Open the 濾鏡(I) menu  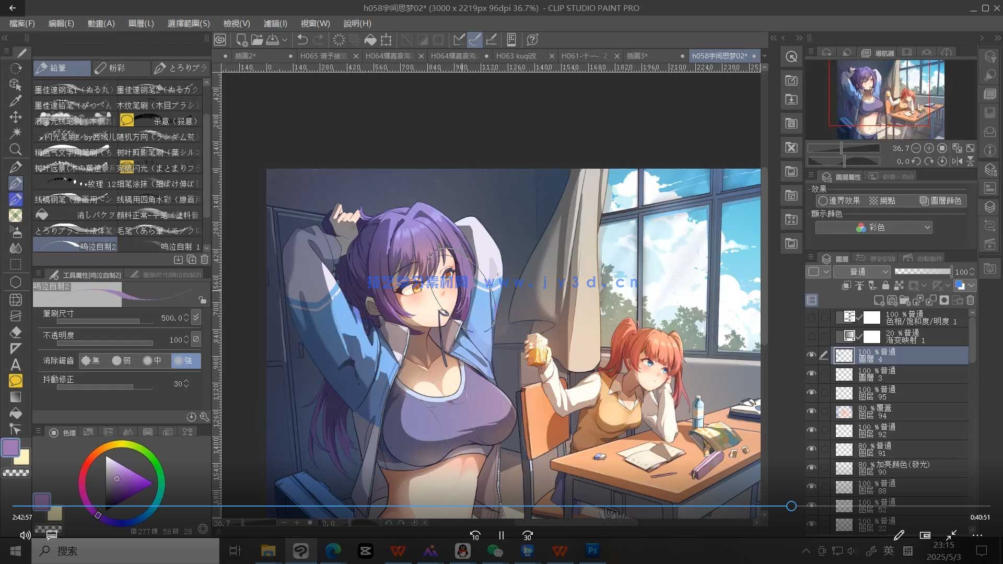pyautogui.click(x=275, y=23)
